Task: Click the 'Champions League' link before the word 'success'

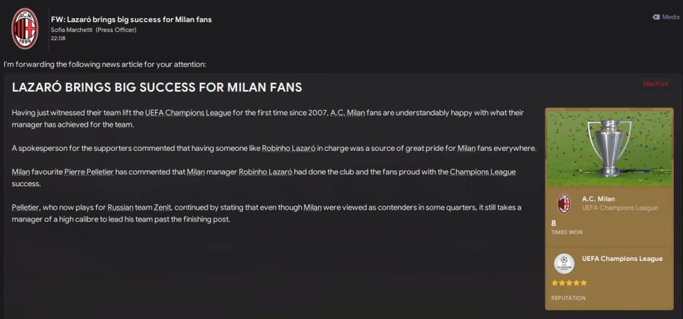Action: (x=483, y=172)
